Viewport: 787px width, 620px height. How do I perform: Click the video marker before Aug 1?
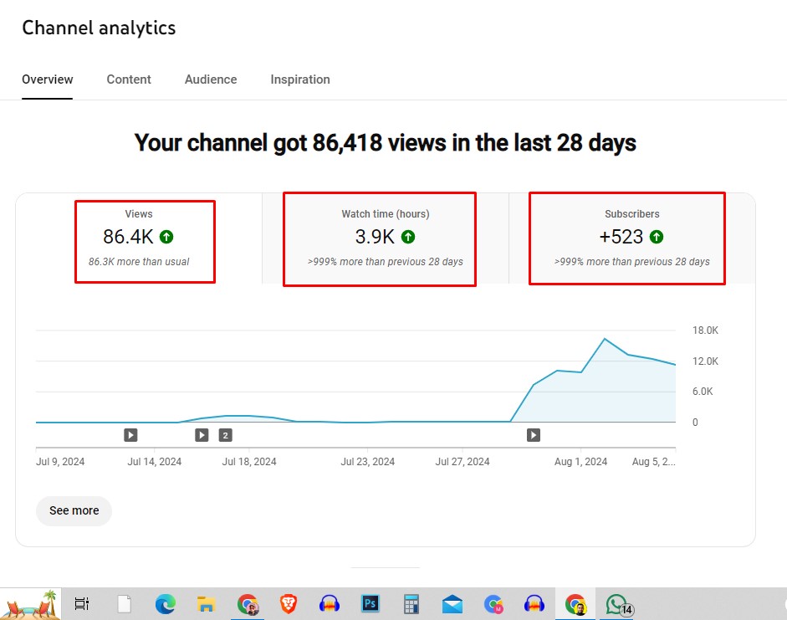(x=533, y=434)
